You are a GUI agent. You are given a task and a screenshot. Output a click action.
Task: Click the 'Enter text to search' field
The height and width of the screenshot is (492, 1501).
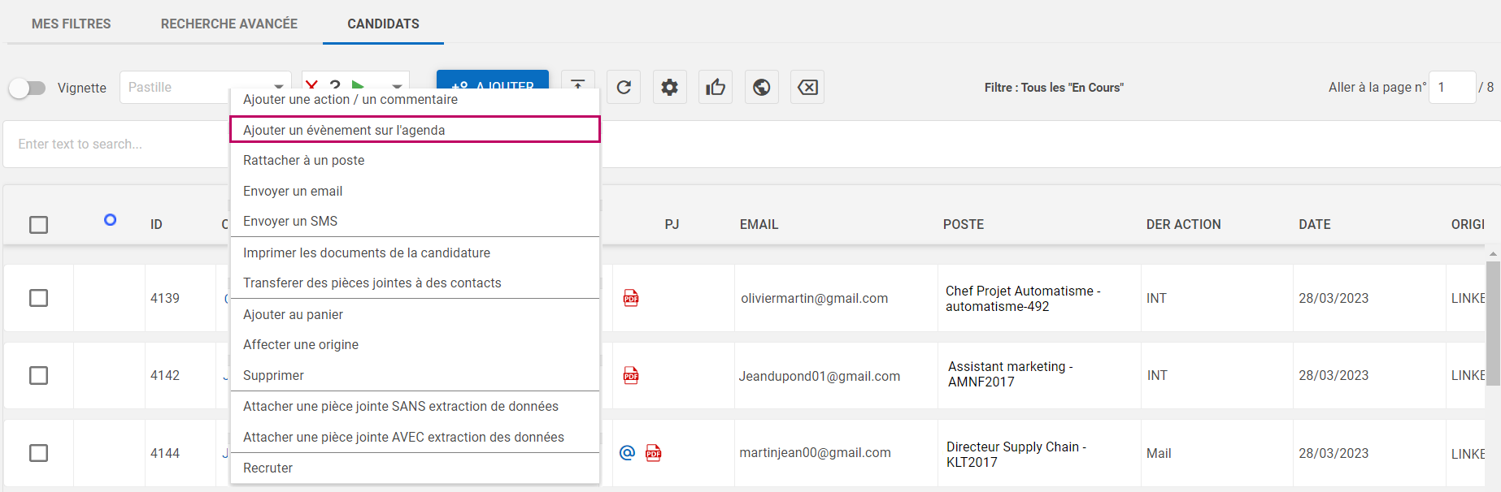(114, 144)
